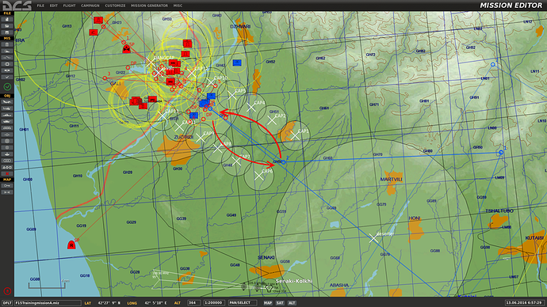Click the save mission disk icon
This screenshot has width=547, height=307.
pos(7,32)
